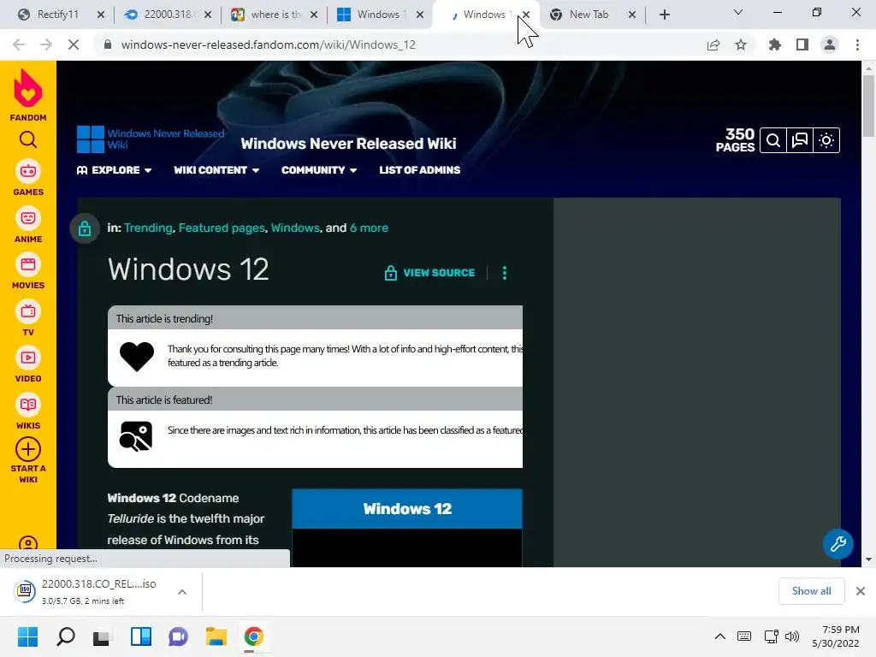Viewport: 876px width, 657px height.
Task: Open the Chrome profile avatar
Action: pyautogui.click(x=830, y=44)
